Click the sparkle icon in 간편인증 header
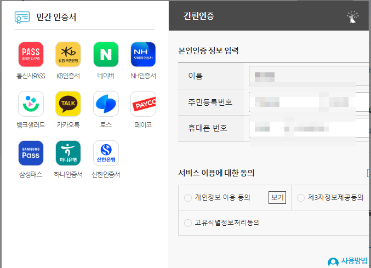Viewport: 371px width, 268px height. click(353, 17)
